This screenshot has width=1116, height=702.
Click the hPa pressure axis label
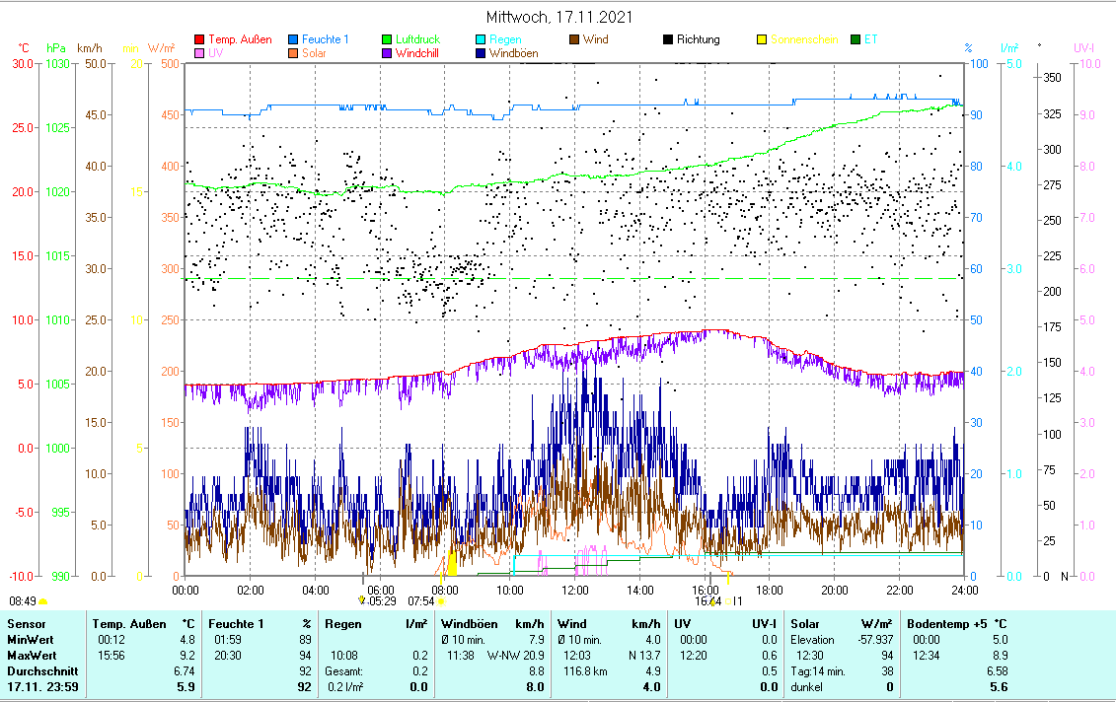coord(56,48)
